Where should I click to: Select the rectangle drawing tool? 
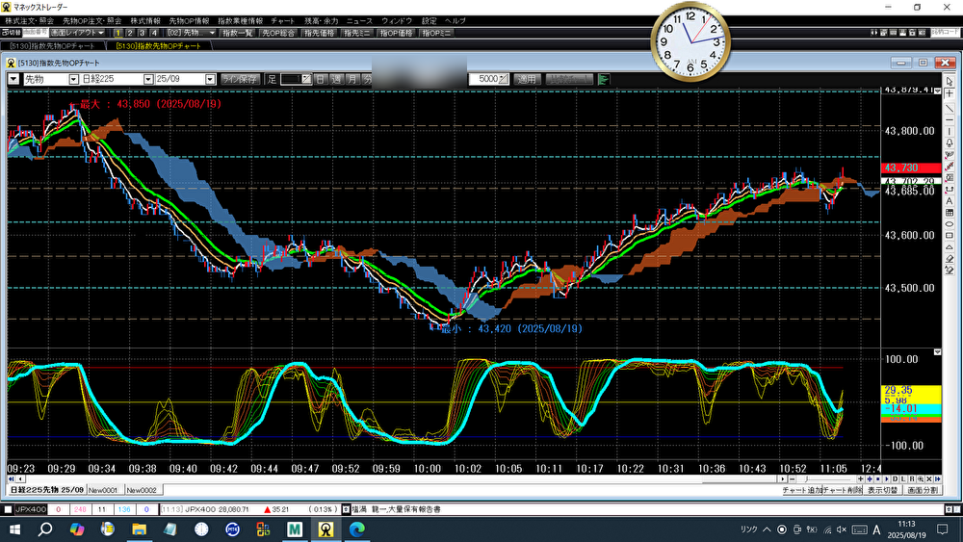point(950,236)
